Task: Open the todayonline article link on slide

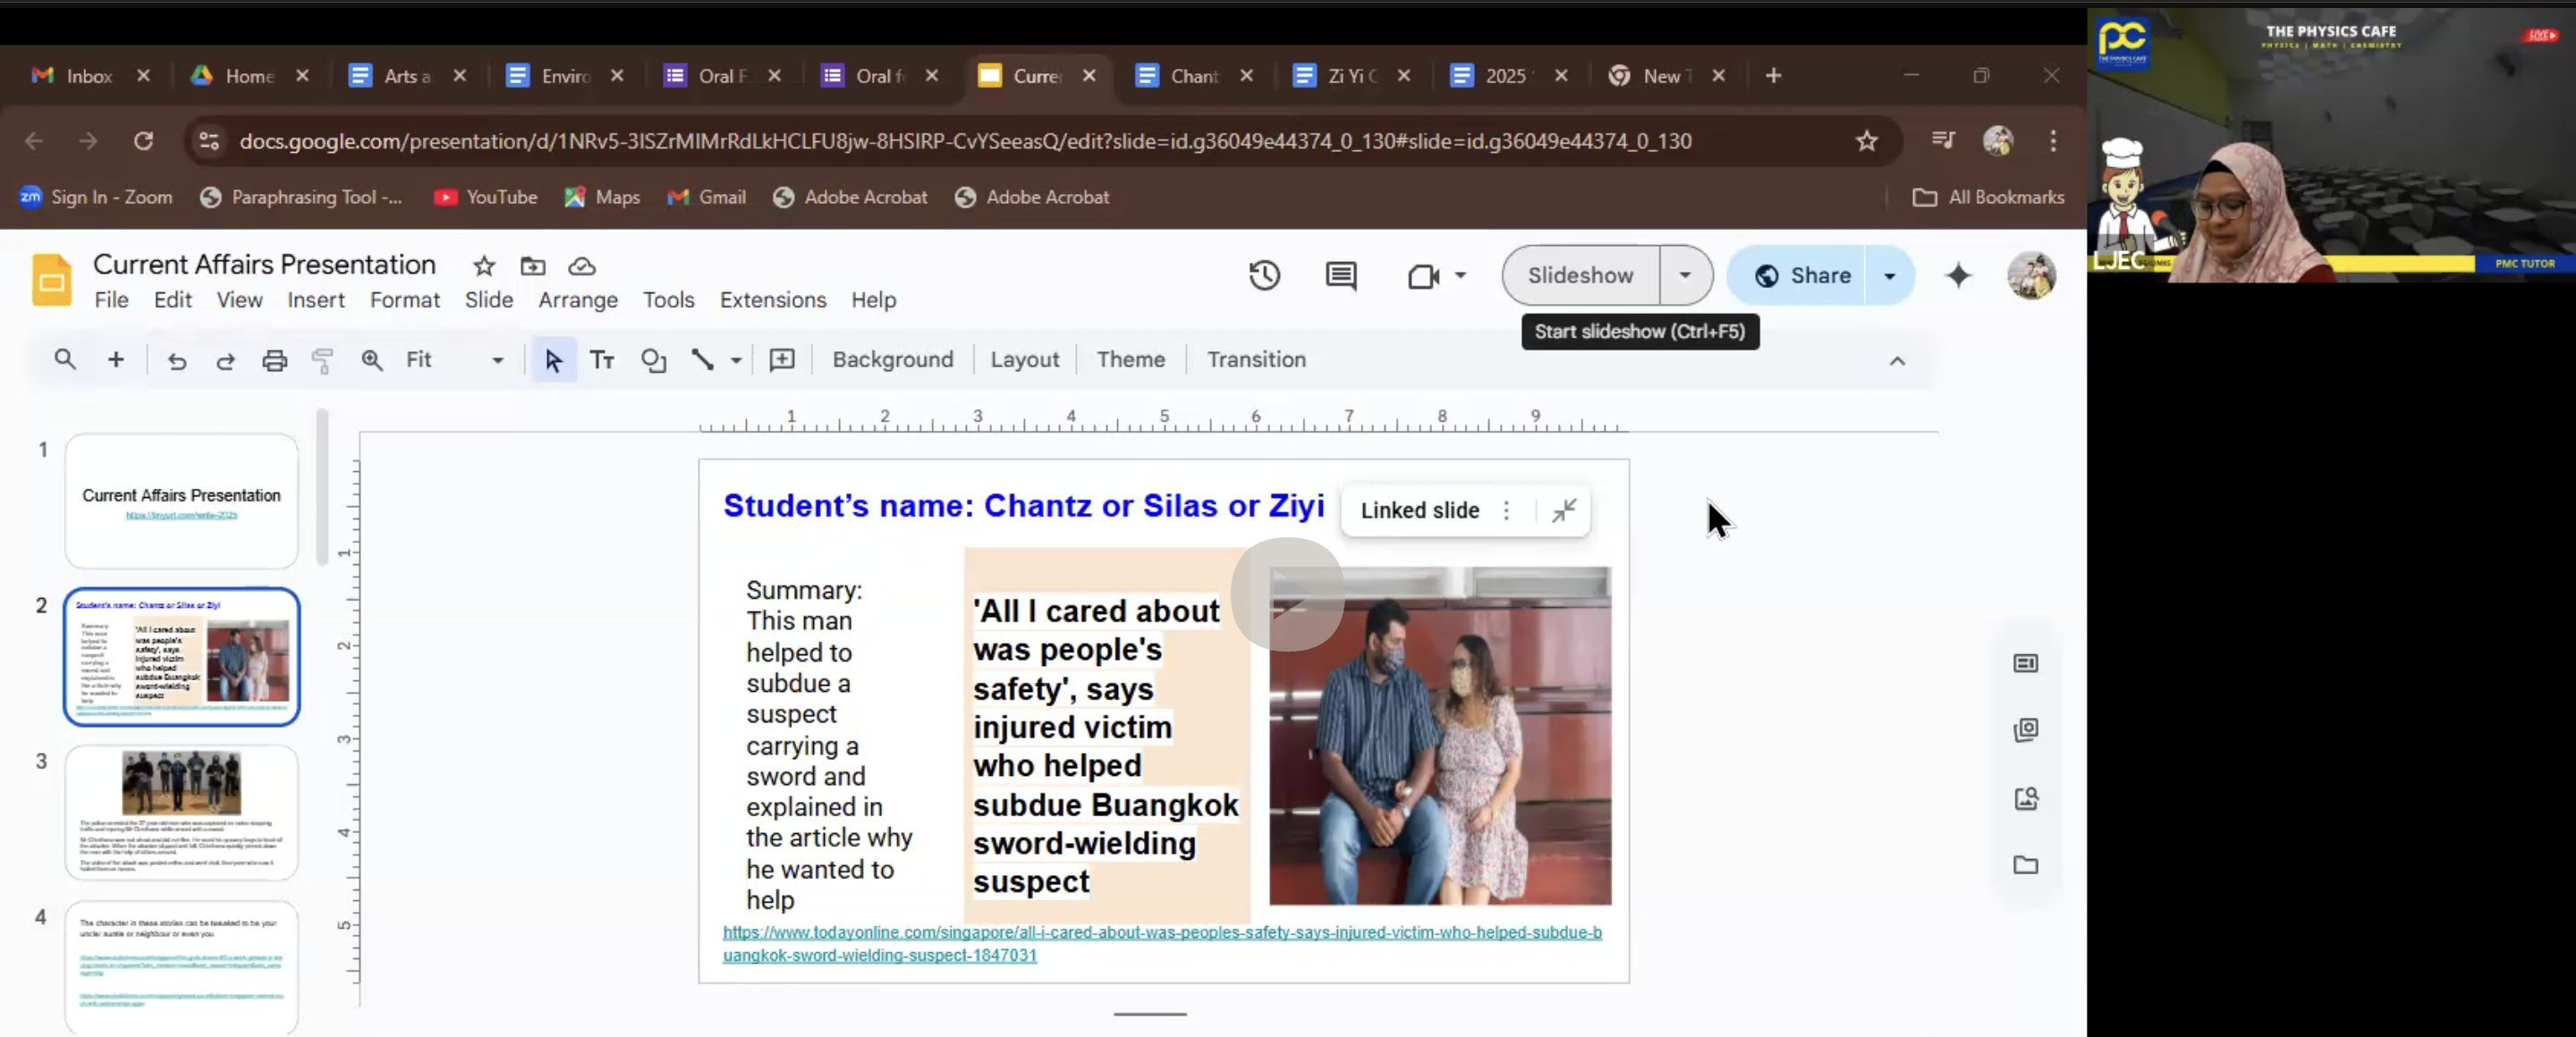Action: point(1162,943)
